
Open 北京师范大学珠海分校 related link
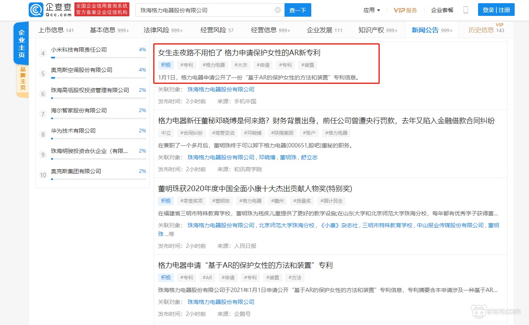click(287, 225)
